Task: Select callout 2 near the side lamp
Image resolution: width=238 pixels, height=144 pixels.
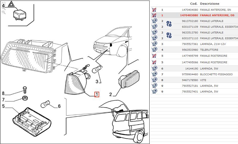Action: click(110, 94)
